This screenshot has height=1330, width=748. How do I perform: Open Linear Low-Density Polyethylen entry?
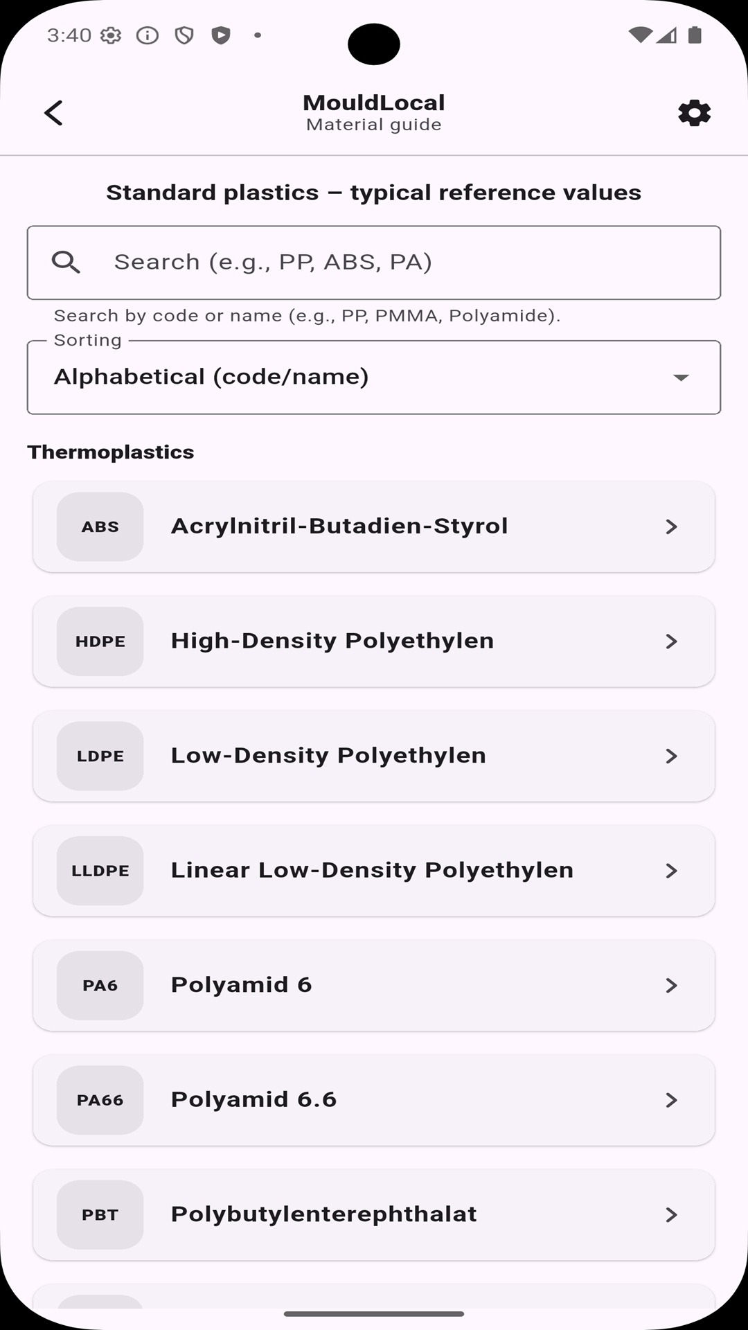point(372,871)
